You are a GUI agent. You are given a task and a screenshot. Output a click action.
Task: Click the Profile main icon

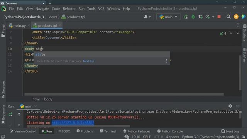pos(208,17)
